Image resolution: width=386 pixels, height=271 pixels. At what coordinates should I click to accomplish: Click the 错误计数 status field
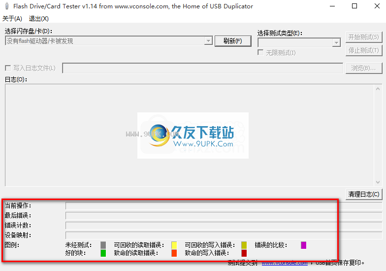224,226
